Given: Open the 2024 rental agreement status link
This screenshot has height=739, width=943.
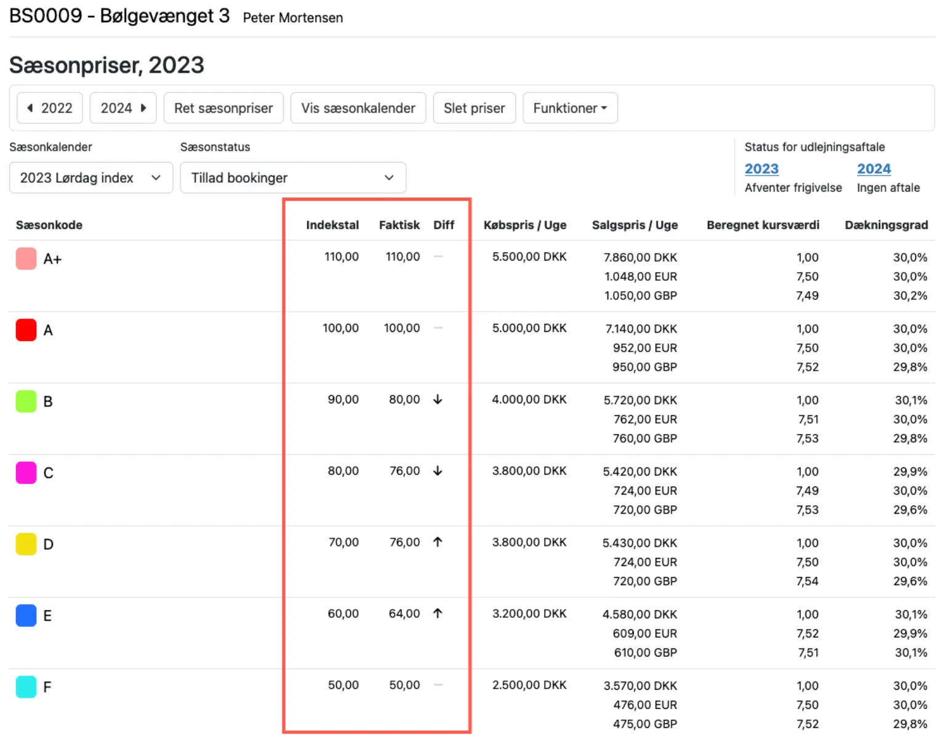Looking at the screenshot, I should [x=873, y=169].
